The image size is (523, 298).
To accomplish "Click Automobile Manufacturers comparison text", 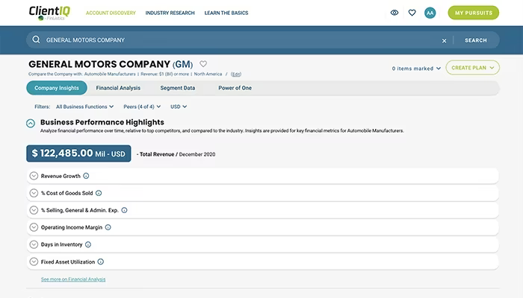I will click(110, 74).
